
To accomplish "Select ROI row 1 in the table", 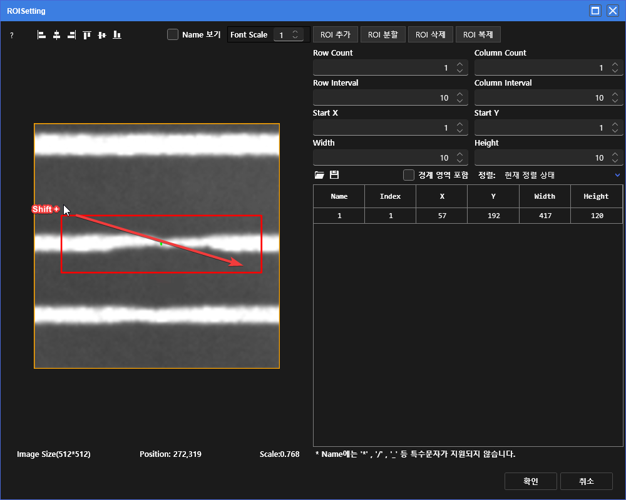I will (467, 216).
